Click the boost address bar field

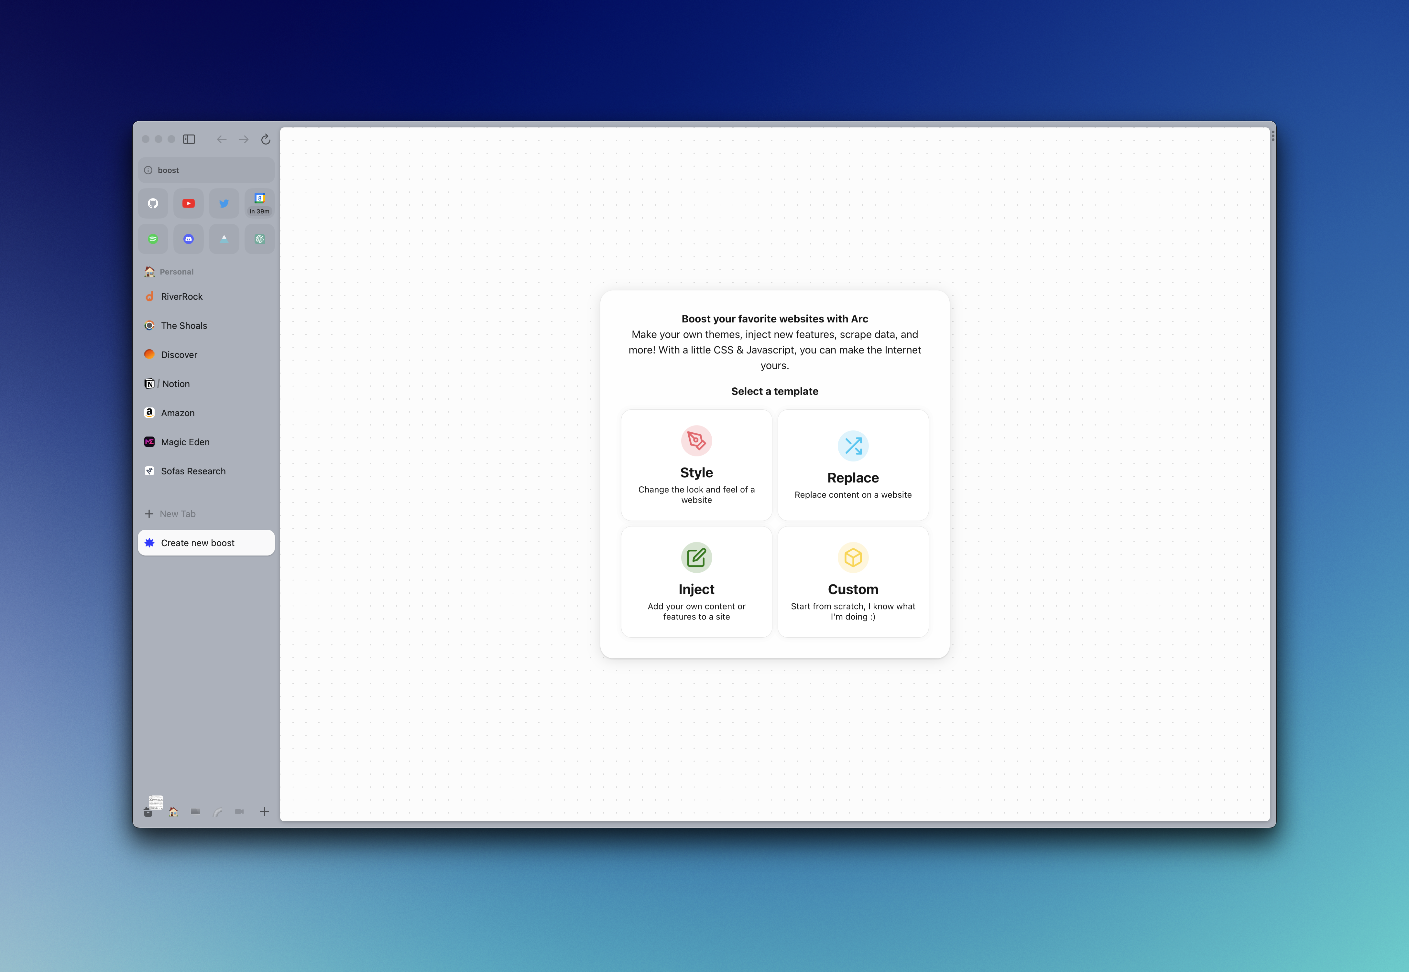206,170
